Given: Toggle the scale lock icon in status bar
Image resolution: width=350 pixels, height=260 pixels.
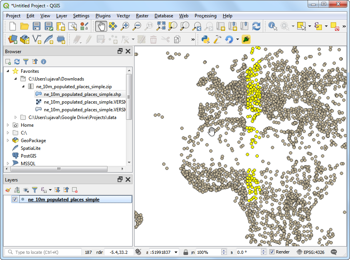Looking at the screenshot, I should point(186,252).
